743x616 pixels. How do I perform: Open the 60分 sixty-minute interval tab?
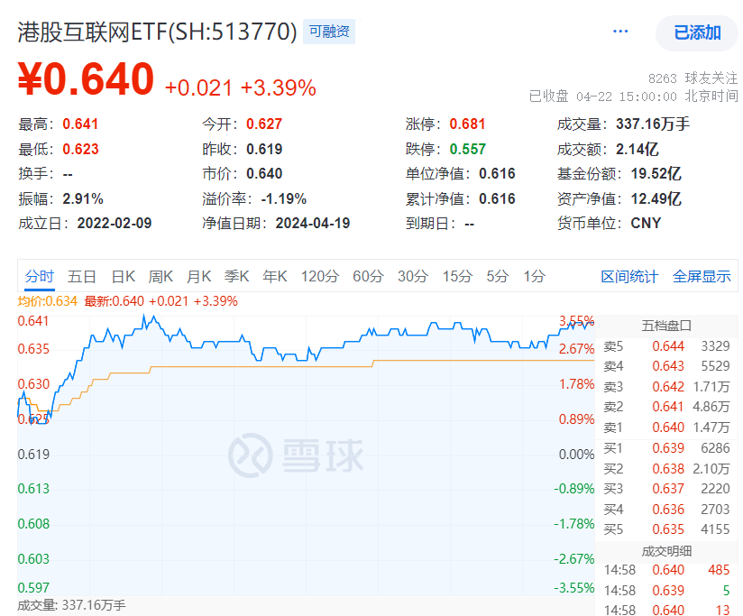coord(365,277)
